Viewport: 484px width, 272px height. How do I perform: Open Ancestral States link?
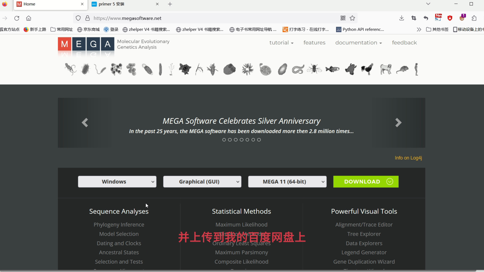(x=119, y=252)
